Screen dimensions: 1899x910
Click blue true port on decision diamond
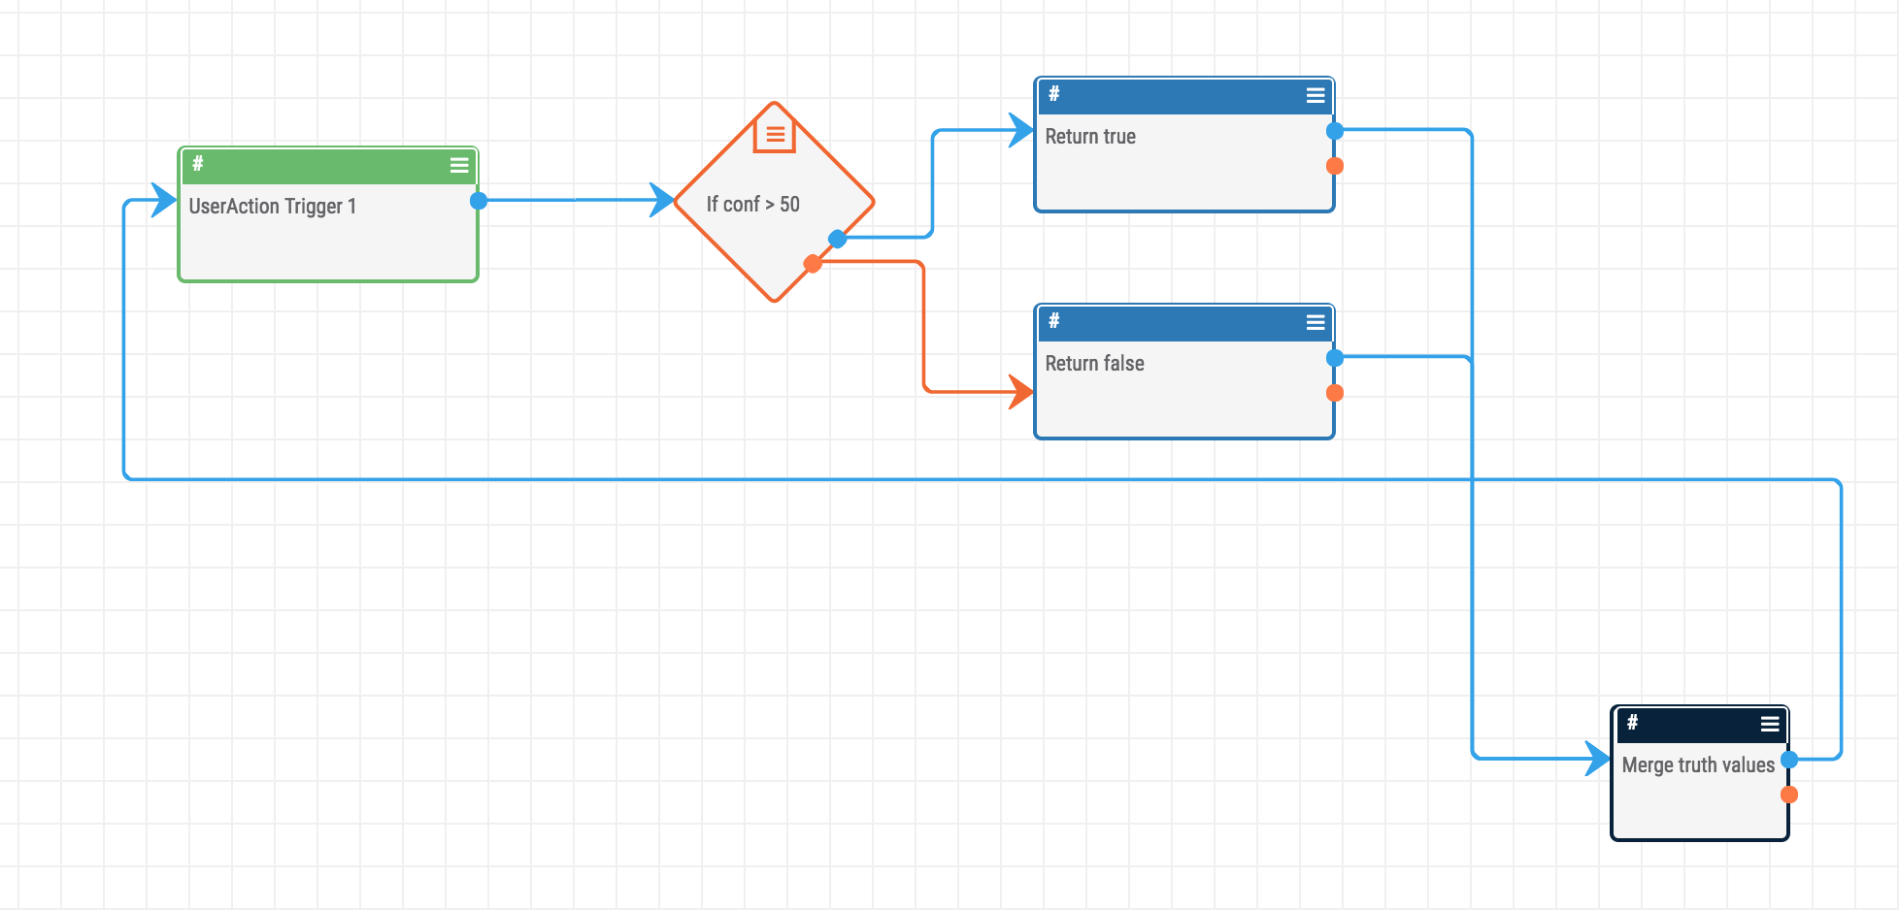tap(837, 239)
